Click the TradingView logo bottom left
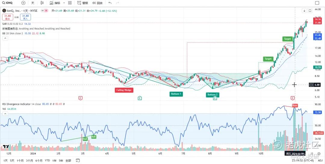This screenshot has height=164, width=325. pos(6,147)
